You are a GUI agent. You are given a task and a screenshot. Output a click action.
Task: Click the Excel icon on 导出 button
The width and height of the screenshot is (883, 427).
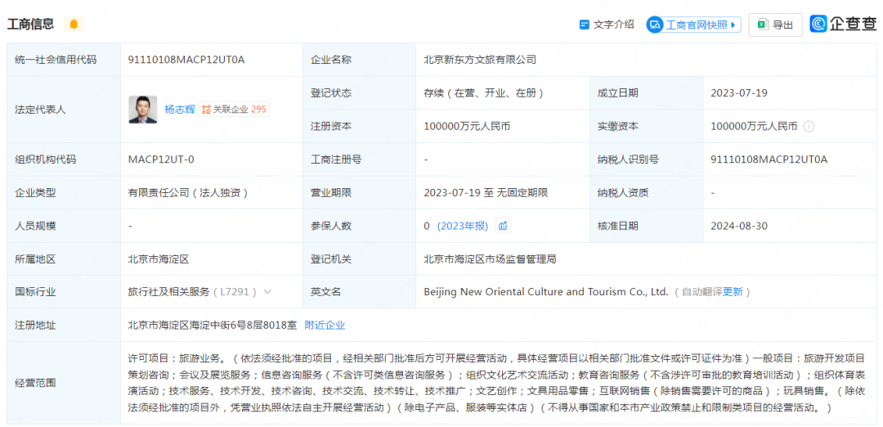762,25
